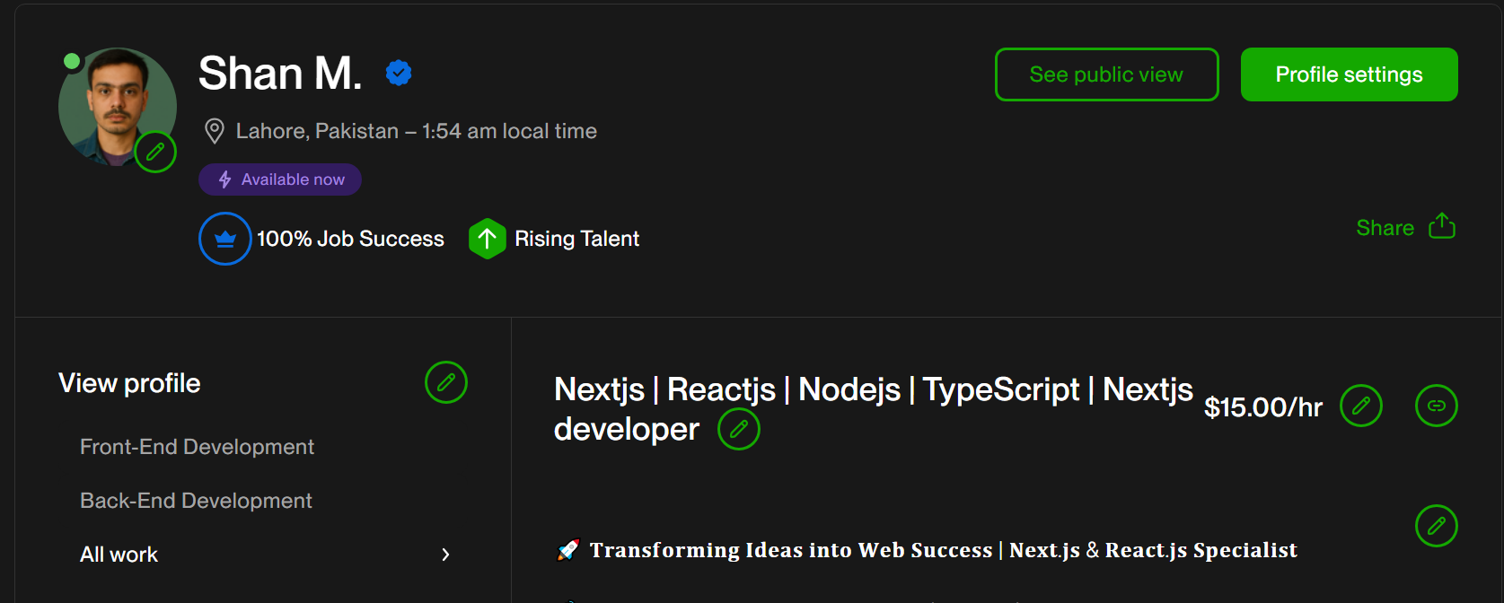Click the location pin icon
This screenshot has width=1504, height=603.
(214, 131)
